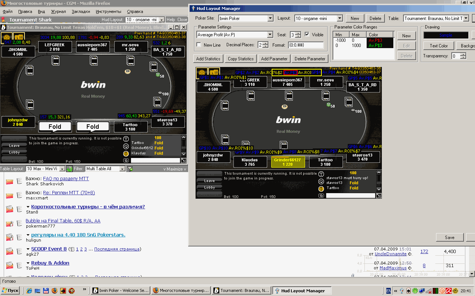Expand the Average Profit parameter dropdown
This screenshot has width=475, height=296.
pyautogui.click(x=270, y=35)
